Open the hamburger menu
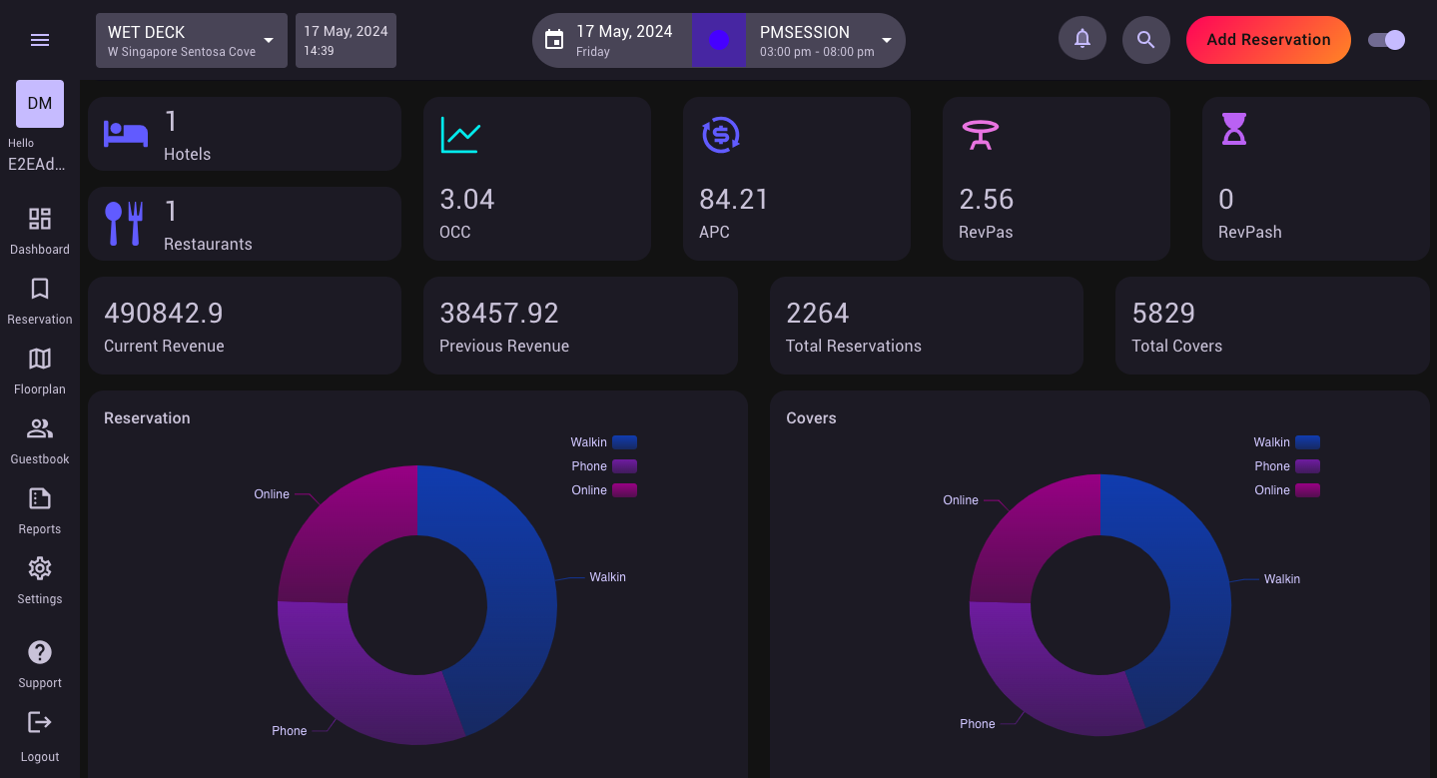 pyautogui.click(x=40, y=40)
